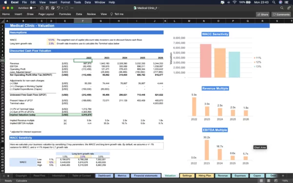Click the Home icon in title toolbar
Viewport: 293px width, 183px height.
coord(42,8)
